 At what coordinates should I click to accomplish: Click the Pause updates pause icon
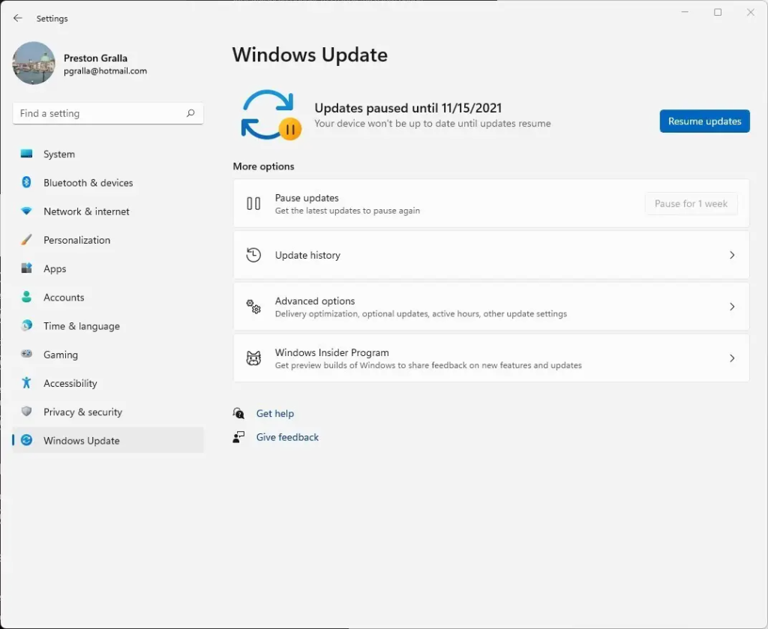(253, 203)
